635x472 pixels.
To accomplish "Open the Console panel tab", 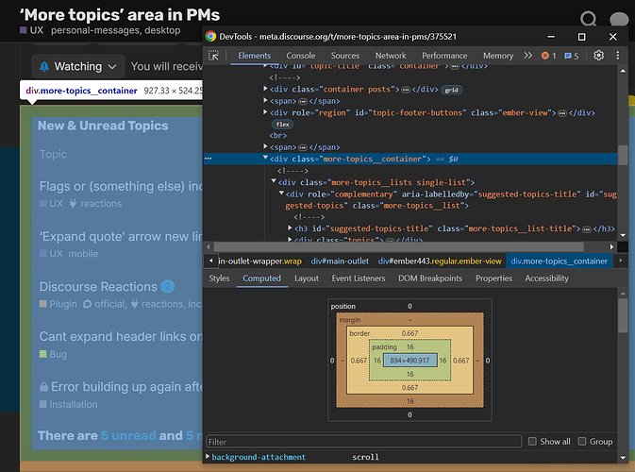I will coord(300,56).
